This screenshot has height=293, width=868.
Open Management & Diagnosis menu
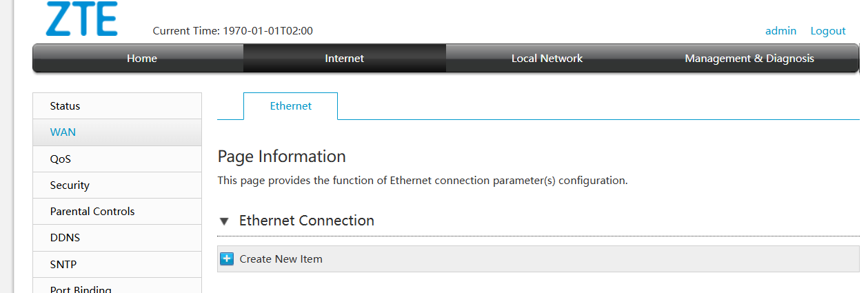coord(749,59)
